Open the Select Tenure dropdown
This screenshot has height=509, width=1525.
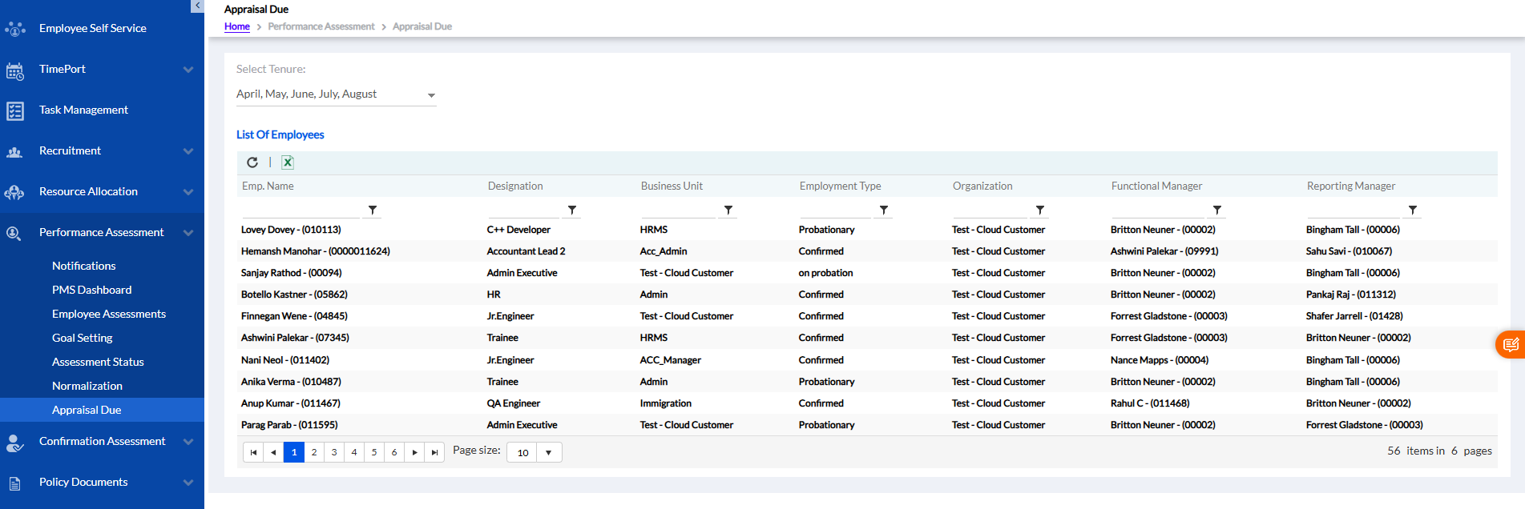(x=336, y=94)
